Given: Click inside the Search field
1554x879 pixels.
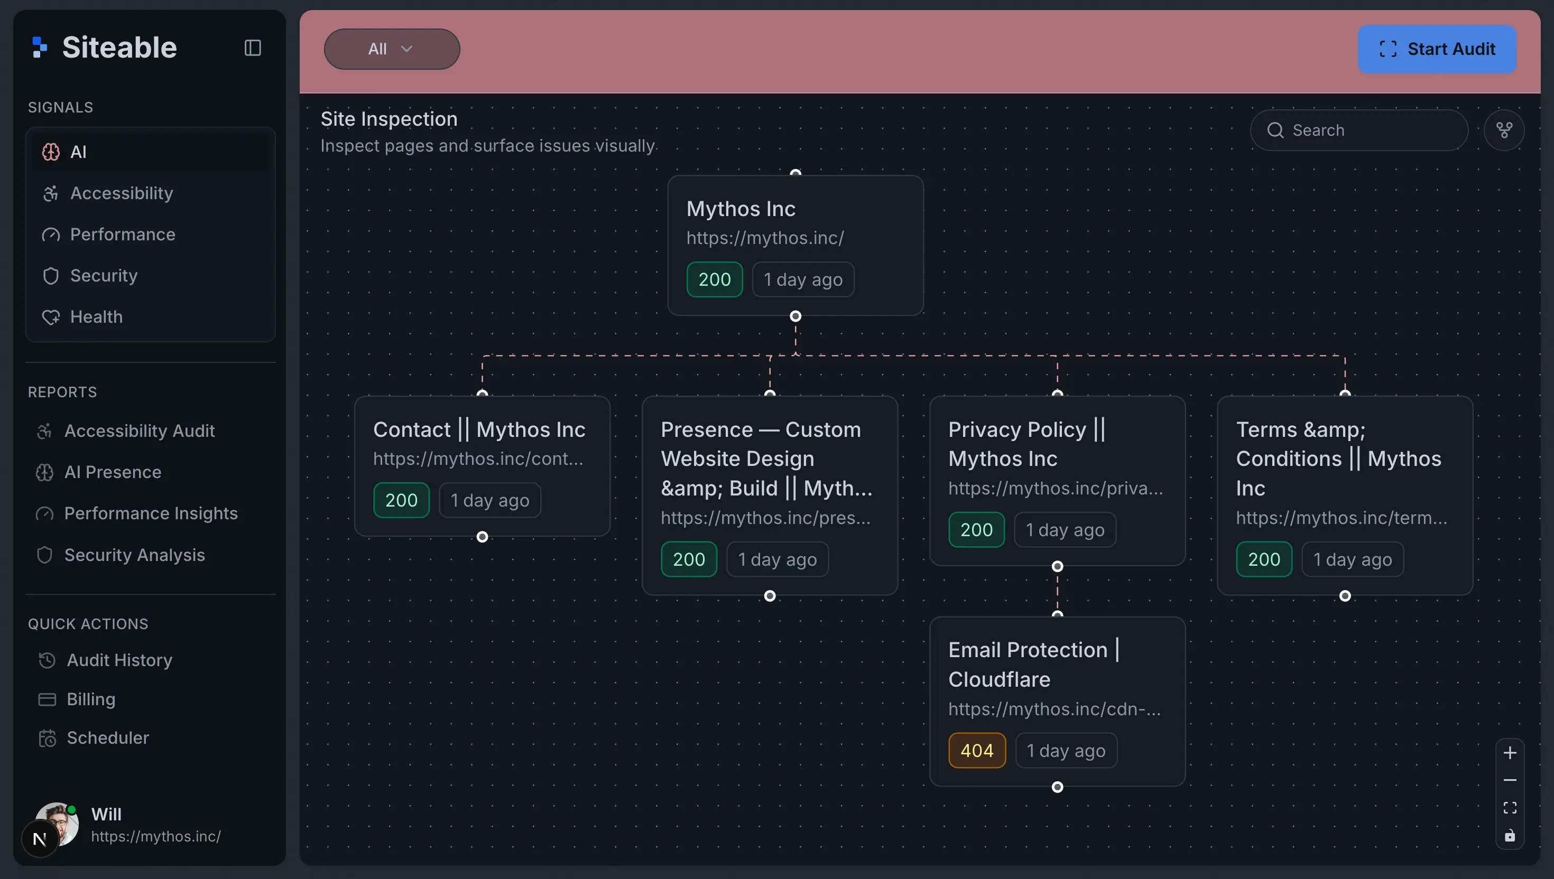Looking at the screenshot, I should (1359, 130).
